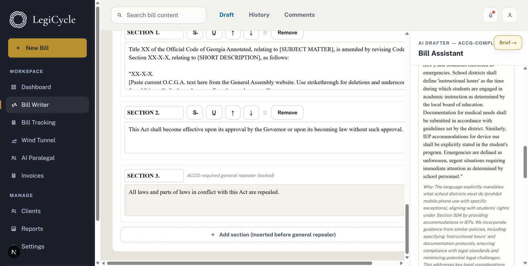Image resolution: width=528 pixels, height=266 pixels.
Task: Click Bill Assistant panel scrollbar thumb
Action: point(525,162)
